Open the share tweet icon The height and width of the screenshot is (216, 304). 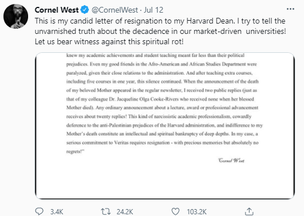pyautogui.click(x=249, y=211)
